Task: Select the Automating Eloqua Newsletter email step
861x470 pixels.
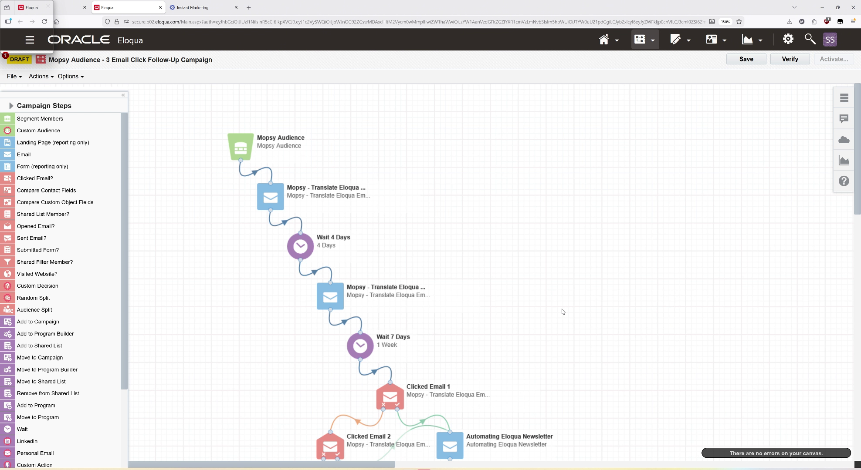Action: tap(450, 446)
